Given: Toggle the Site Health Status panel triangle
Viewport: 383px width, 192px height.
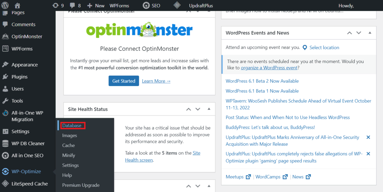Looking at the screenshot, I should 209,109.
